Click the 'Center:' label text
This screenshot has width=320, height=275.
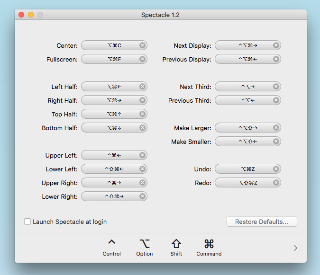67,45
